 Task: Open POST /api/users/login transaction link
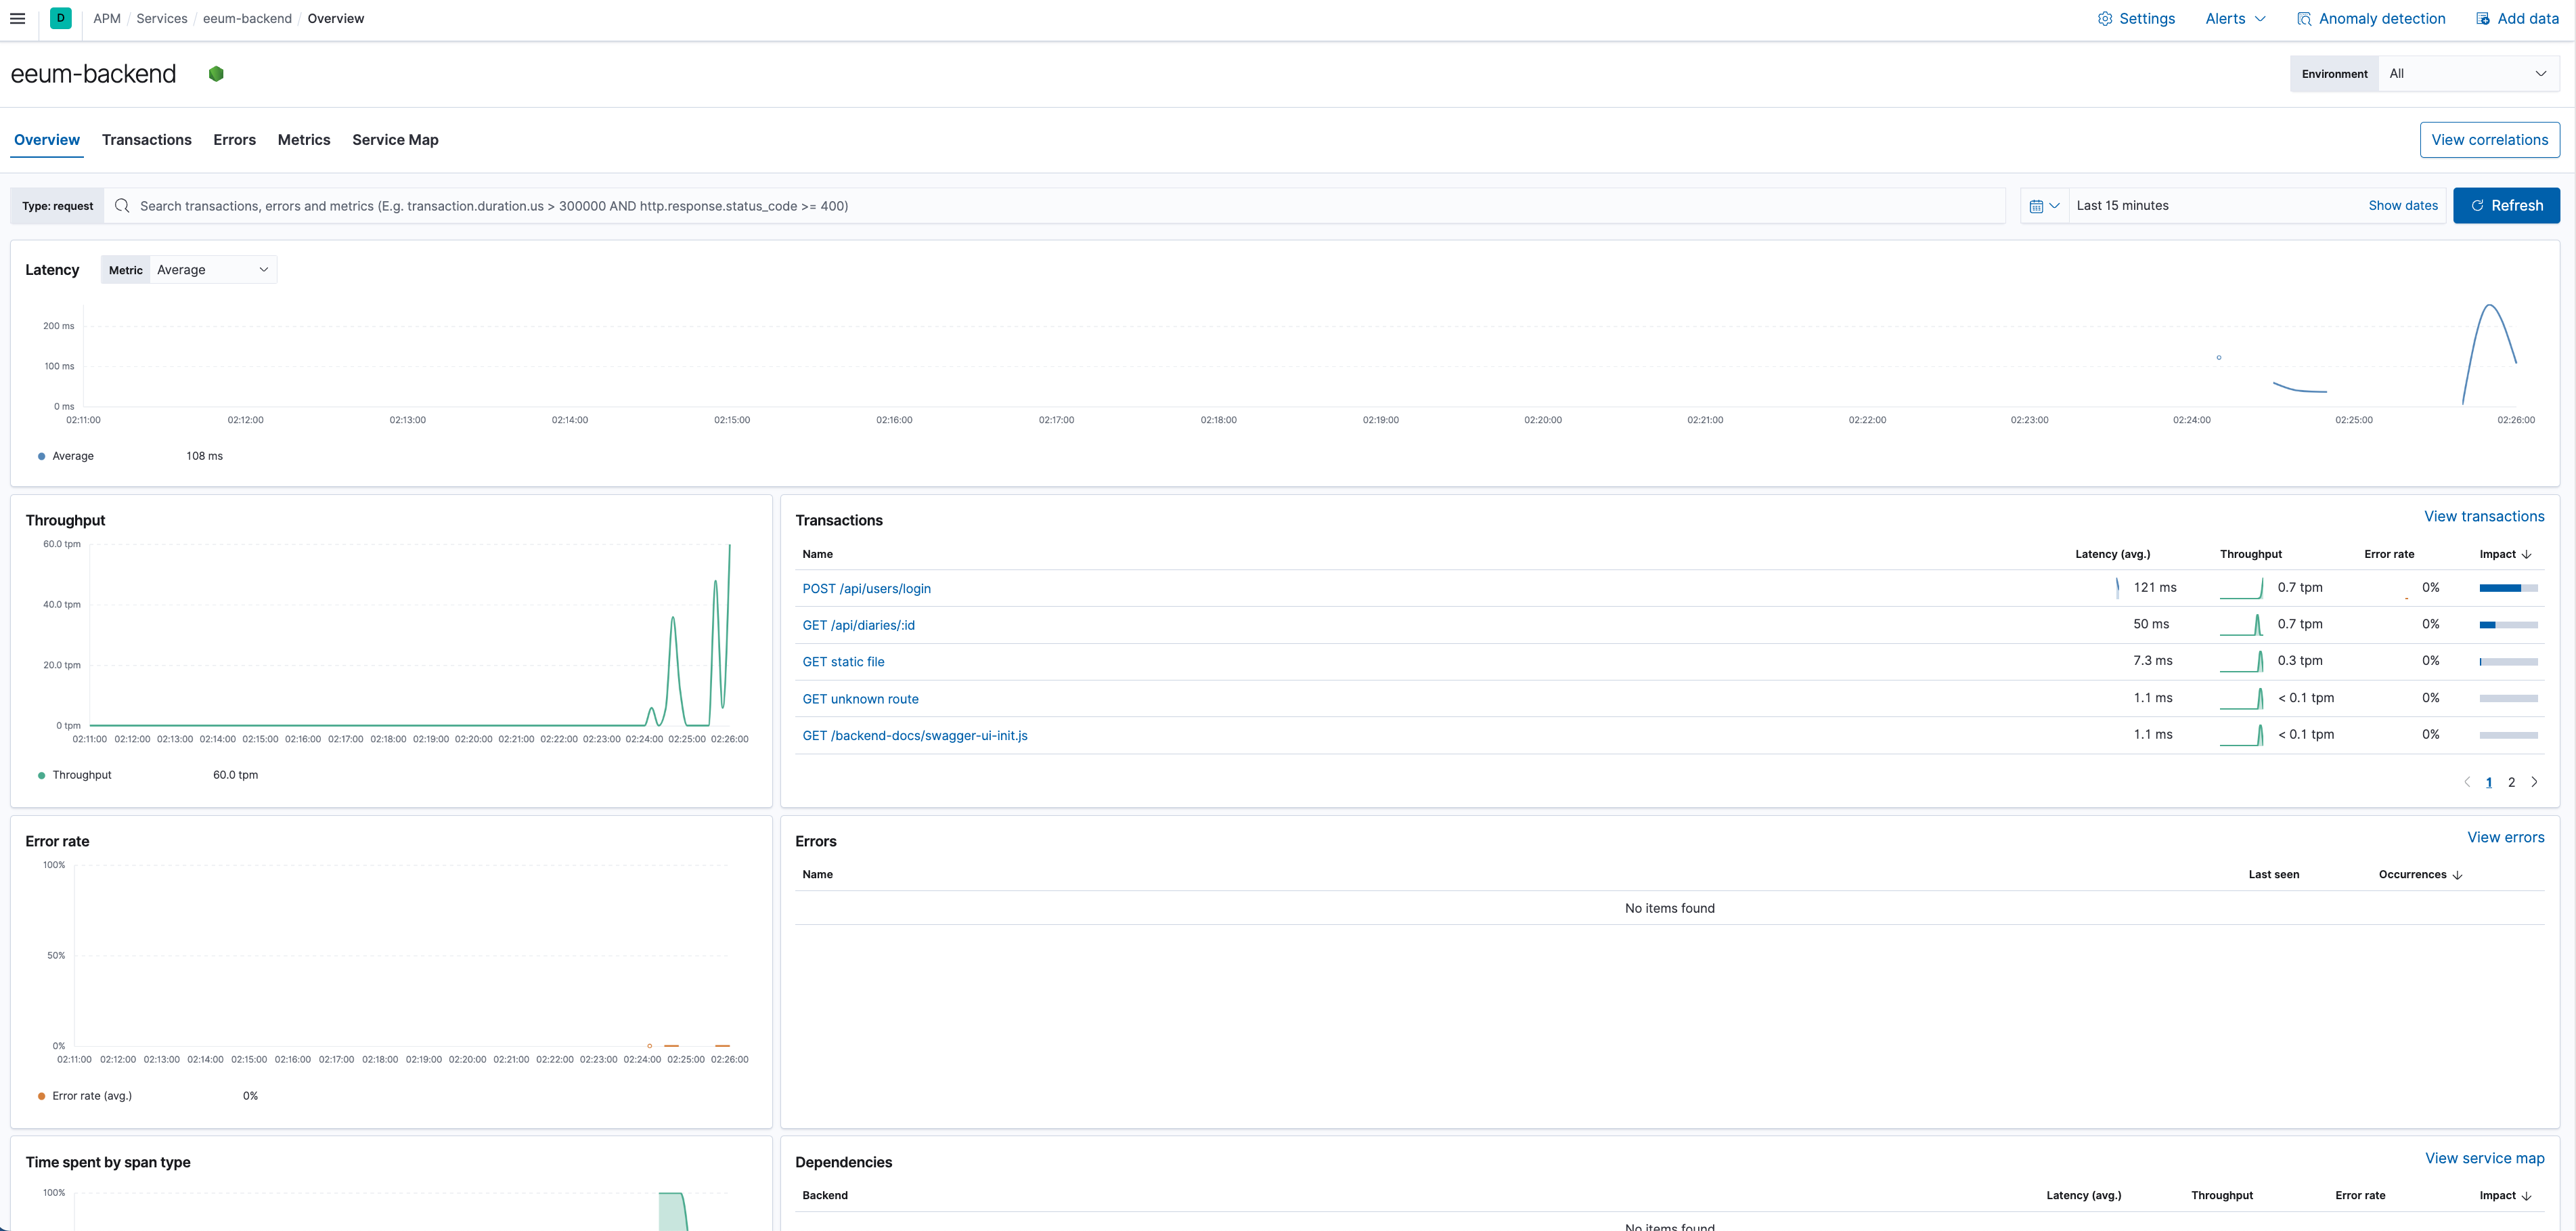pos(866,588)
